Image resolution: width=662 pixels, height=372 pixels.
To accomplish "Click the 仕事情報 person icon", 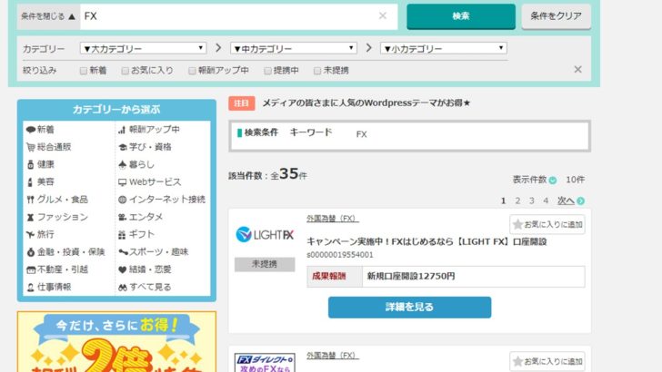I will point(30,288).
